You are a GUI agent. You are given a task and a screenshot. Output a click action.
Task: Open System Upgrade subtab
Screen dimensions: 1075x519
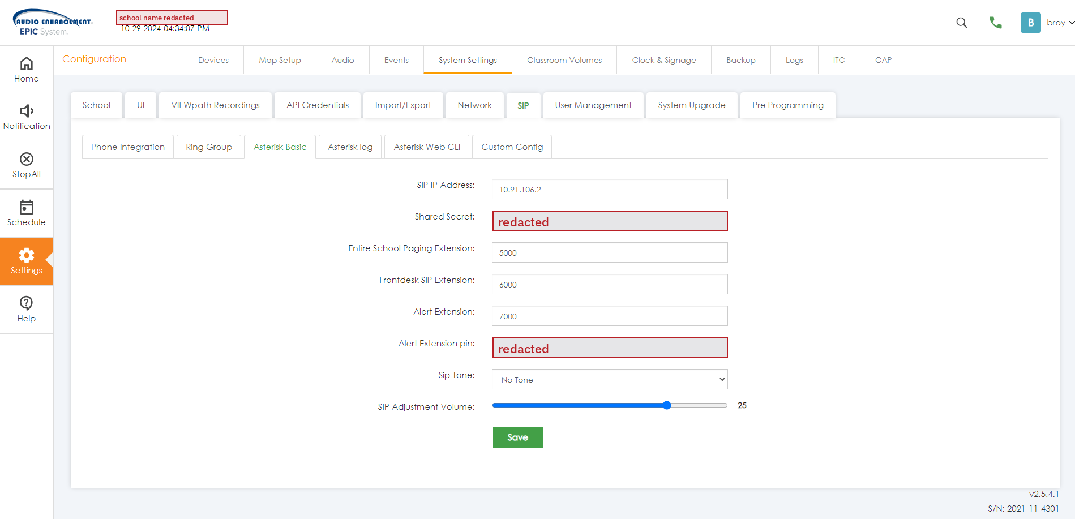[x=692, y=105]
